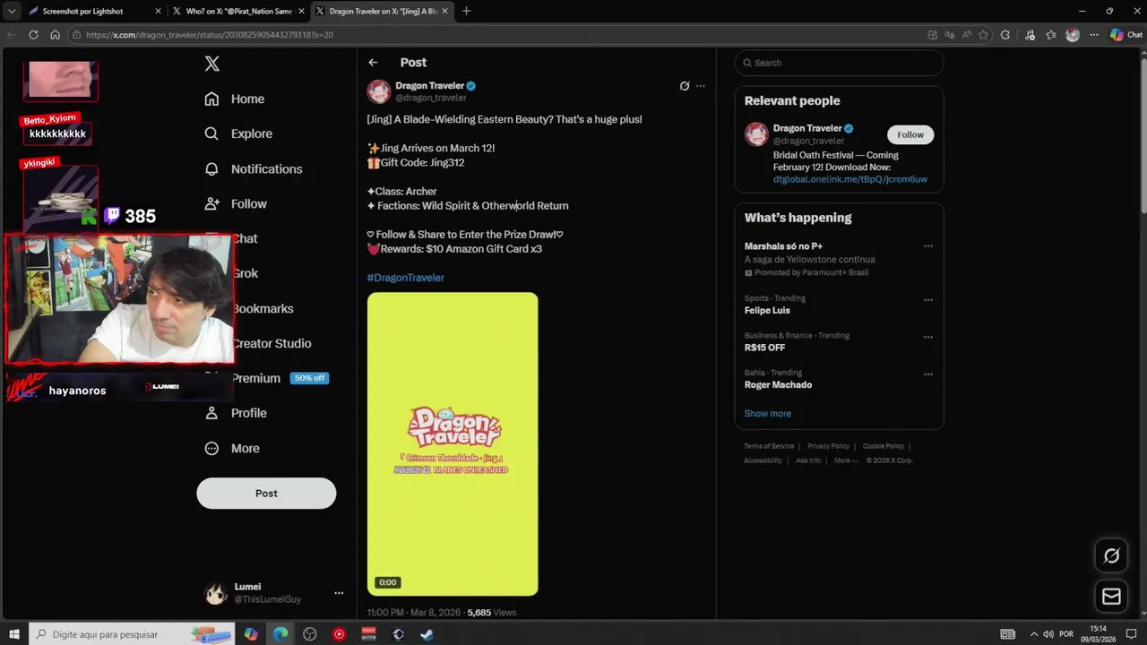Screen dimensions: 1147x645
Task: Add this page to favorites star
Action: point(983,35)
